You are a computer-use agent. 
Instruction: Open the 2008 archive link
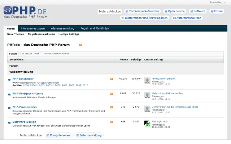[71, 85]
